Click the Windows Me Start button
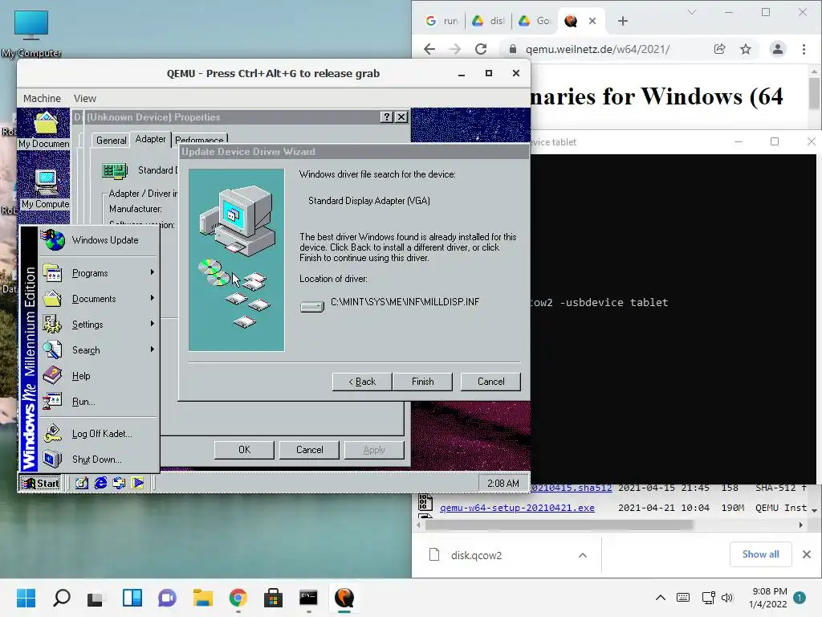This screenshot has width=822, height=617. pos(40,483)
